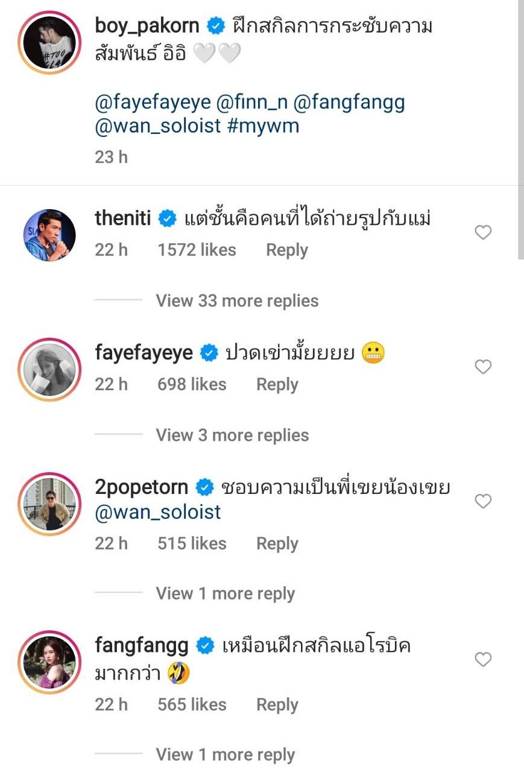The width and height of the screenshot is (524, 778).
Task: Like theniti's comment with the heart
Action: (483, 233)
